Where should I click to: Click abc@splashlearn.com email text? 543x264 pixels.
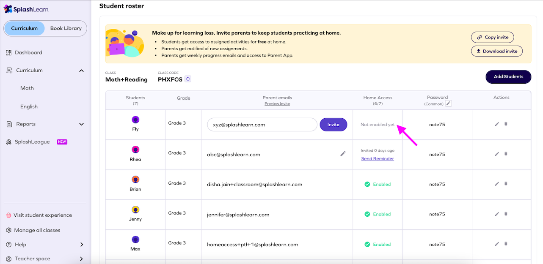[x=234, y=155]
